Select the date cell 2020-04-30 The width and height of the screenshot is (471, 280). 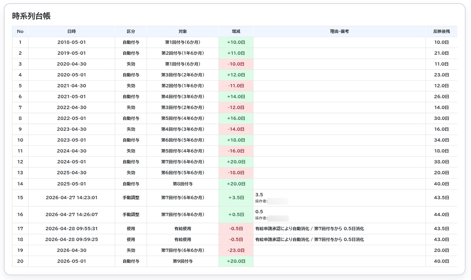click(x=71, y=64)
